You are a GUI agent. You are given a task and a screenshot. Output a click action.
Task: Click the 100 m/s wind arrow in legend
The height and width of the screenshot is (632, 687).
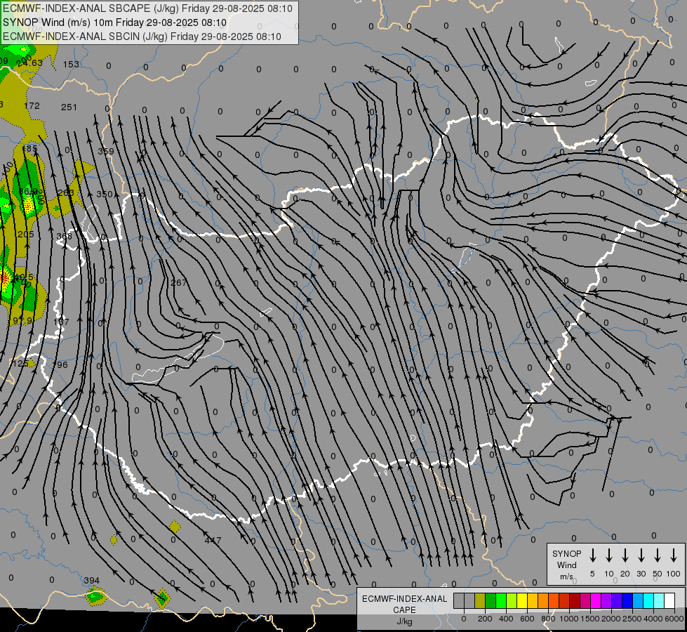pos(674,555)
